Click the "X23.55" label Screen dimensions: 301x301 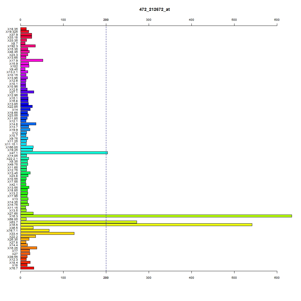coord(12,115)
